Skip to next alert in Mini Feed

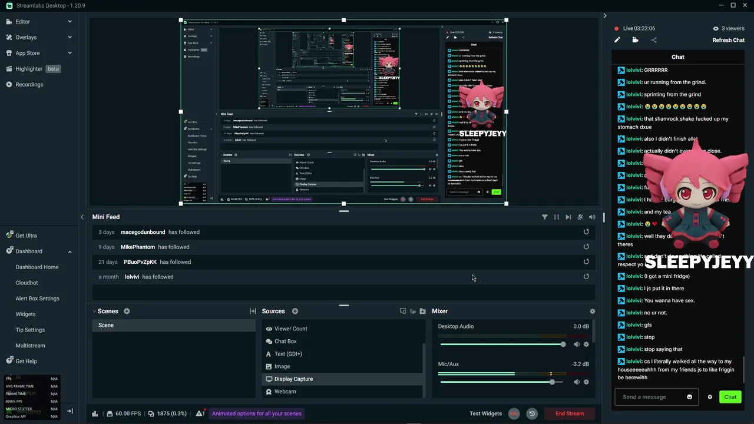(x=568, y=217)
